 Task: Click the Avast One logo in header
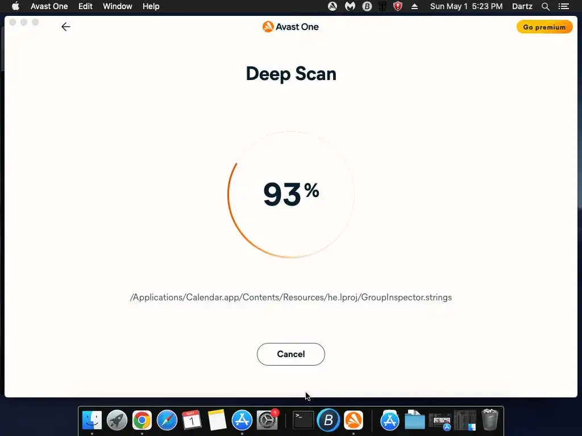click(290, 27)
